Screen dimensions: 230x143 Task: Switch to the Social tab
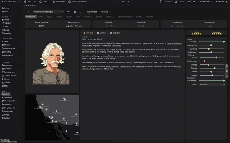tap(49, 17)
